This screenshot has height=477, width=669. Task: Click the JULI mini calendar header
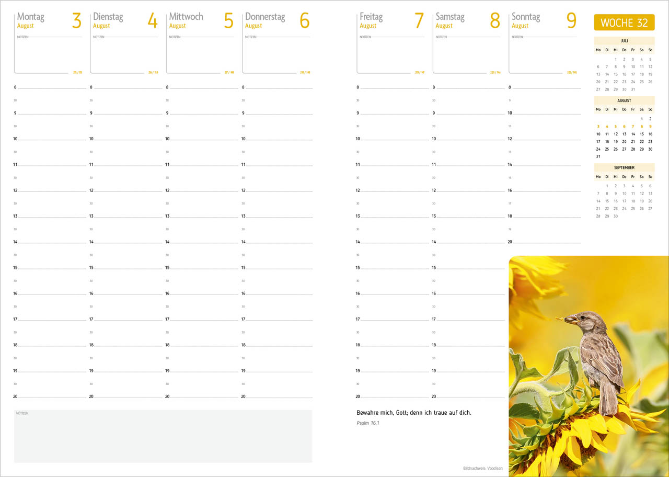(624, 41)
